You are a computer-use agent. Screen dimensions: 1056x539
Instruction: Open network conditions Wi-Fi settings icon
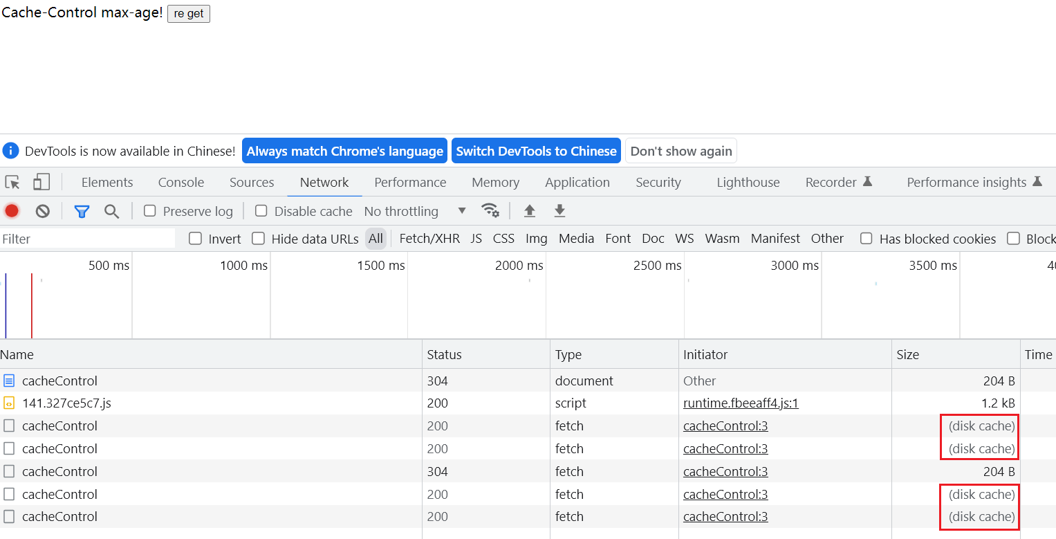click(490, 210)
